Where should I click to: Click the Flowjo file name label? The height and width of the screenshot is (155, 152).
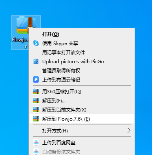tap(20, 42)
